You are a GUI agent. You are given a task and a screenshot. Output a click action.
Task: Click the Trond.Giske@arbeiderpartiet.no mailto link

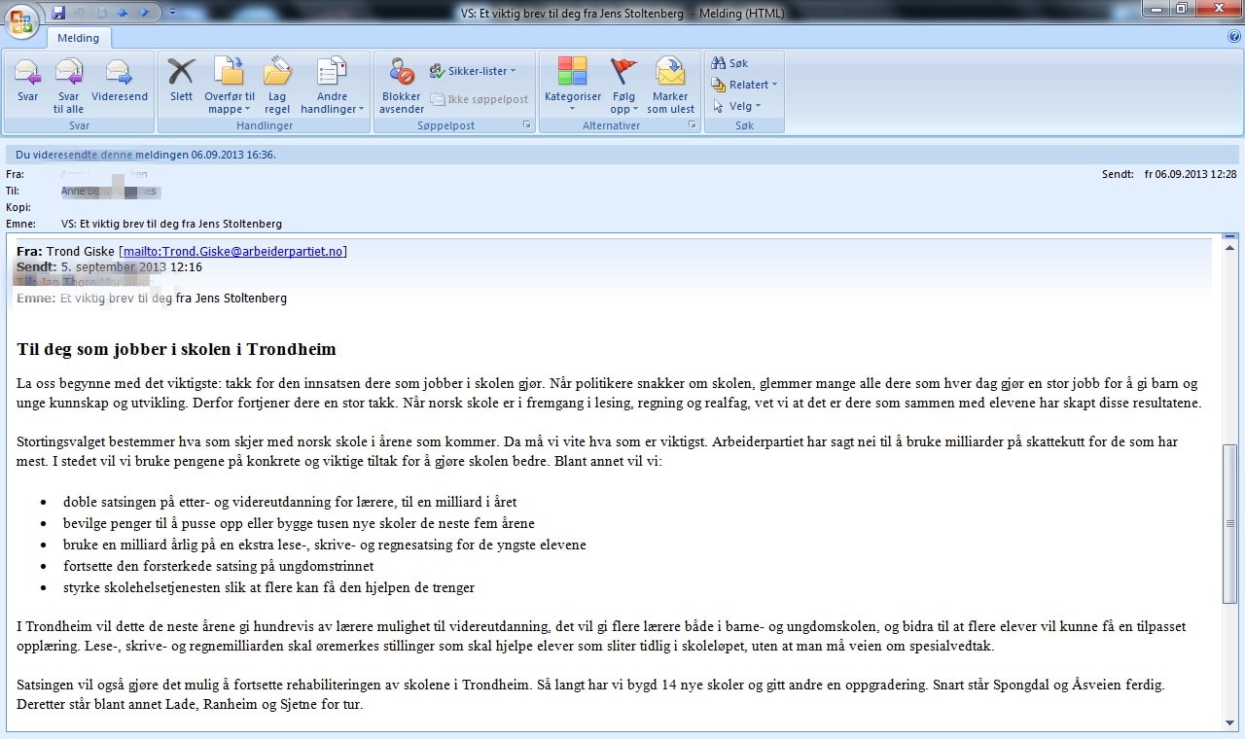[x=232, y=251]
